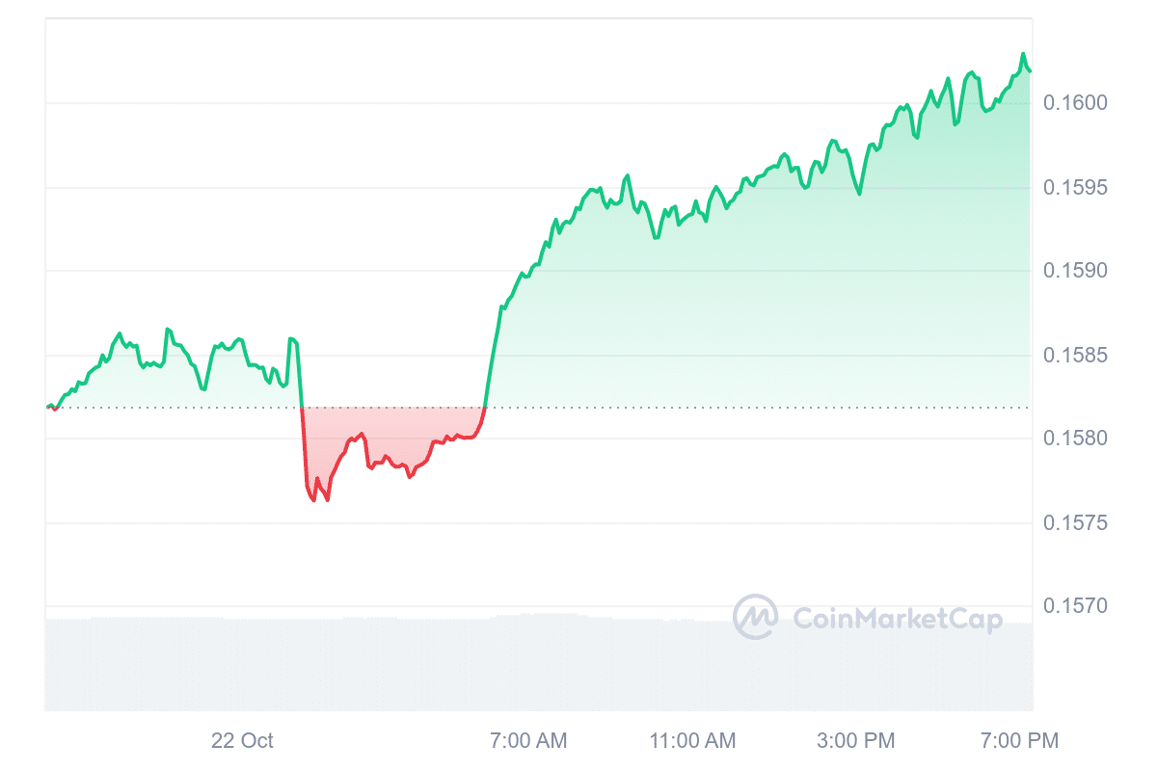This screenshot has height=771, width=1157.
Task: Click the CoinMarketCap logo icon in watermark
Action: pyautogui.click(x=755, y=617)
